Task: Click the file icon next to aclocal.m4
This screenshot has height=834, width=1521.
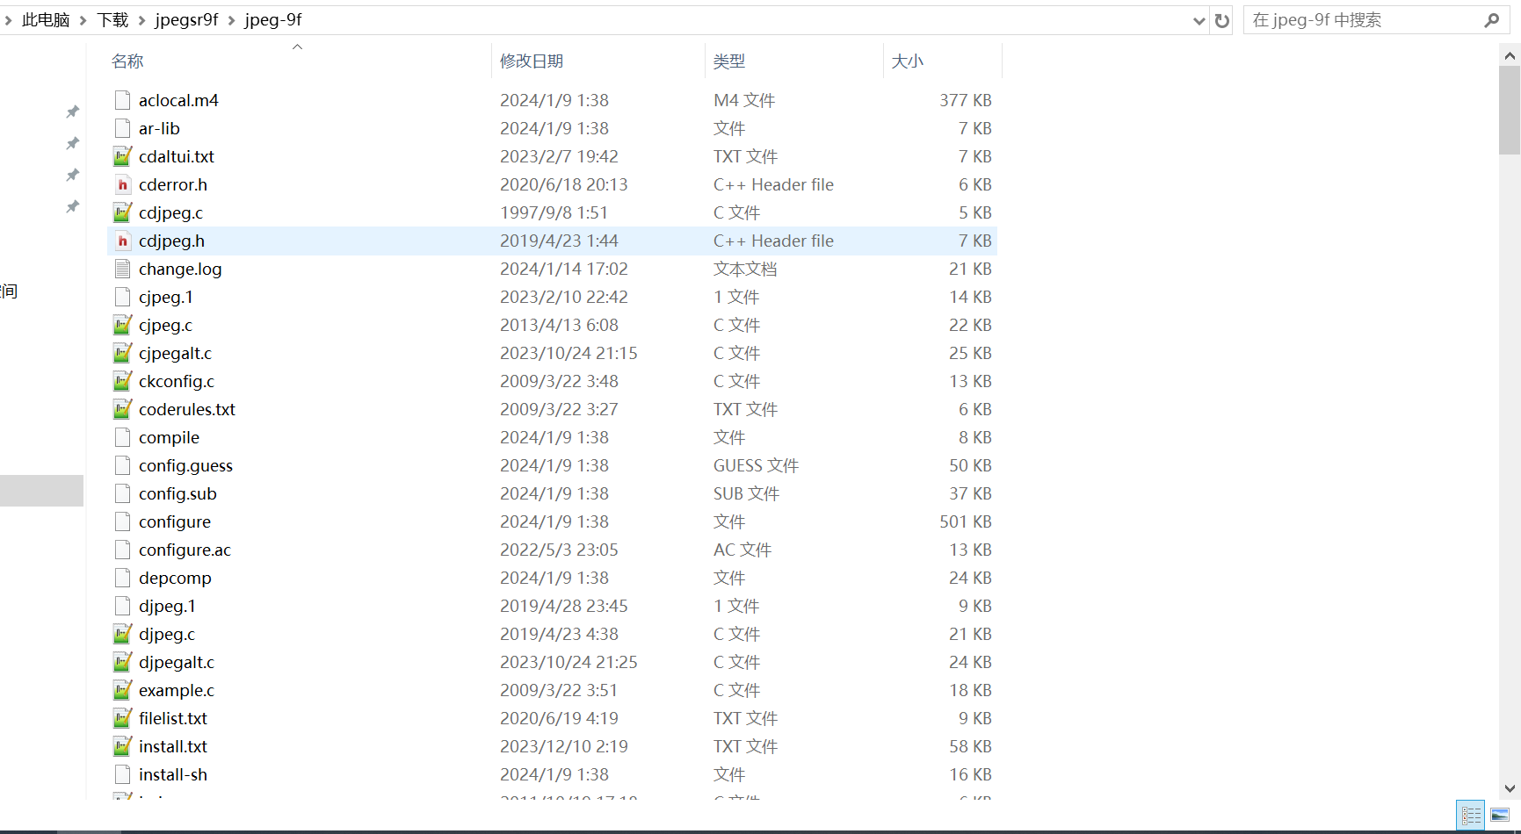Action: point(123,100)
